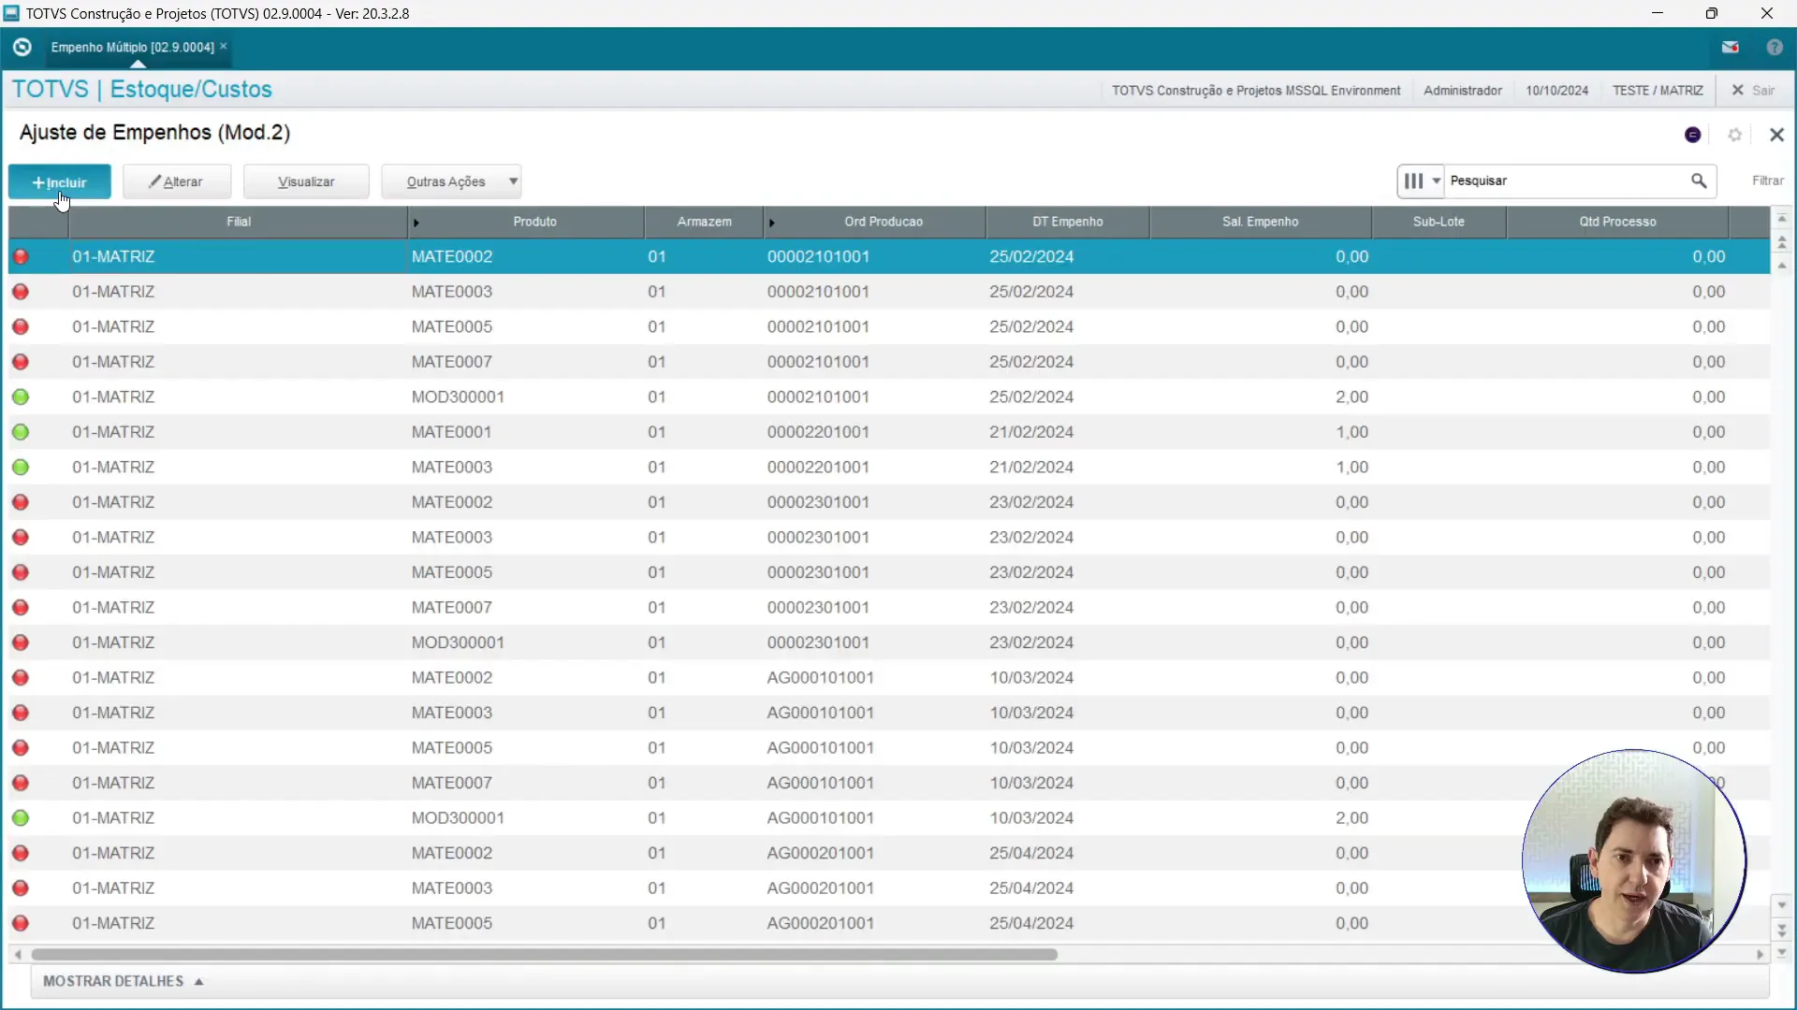This screenshot has width=1797, height=1010.
Task: Click red status icon of MATE0002 00002101001 row
Action: click(21, 256)
